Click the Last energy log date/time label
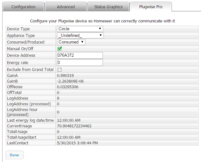The image size is (201, 162). coord(30,120)
